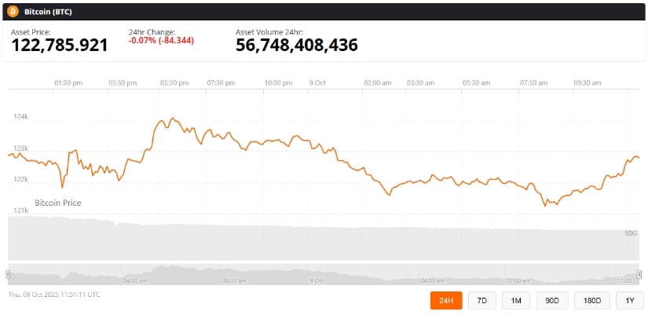The image size is (648, 315).
Task: Switch chart to 7D range
Action: point(481,300)
